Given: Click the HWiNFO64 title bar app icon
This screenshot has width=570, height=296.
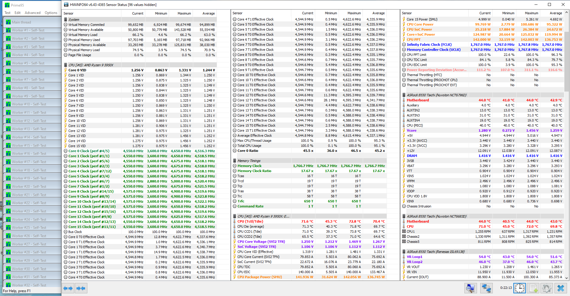Looking at the screenshot, I should click(x=66, y=5).
